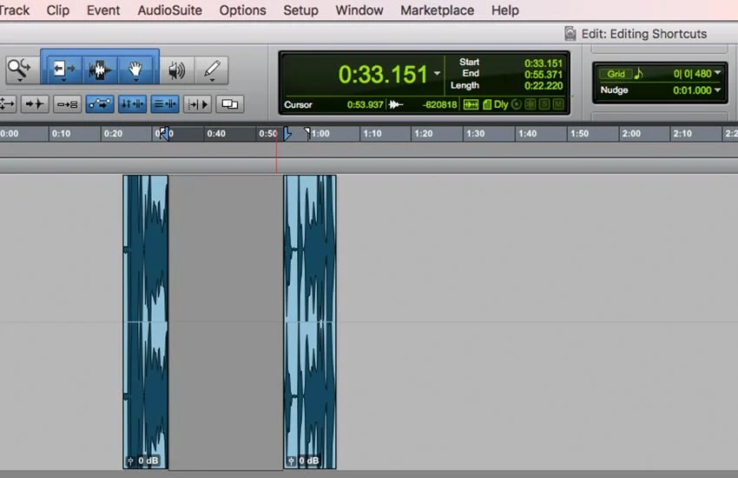Open the Options menu
738x478 pixels.
coord(242,10)
